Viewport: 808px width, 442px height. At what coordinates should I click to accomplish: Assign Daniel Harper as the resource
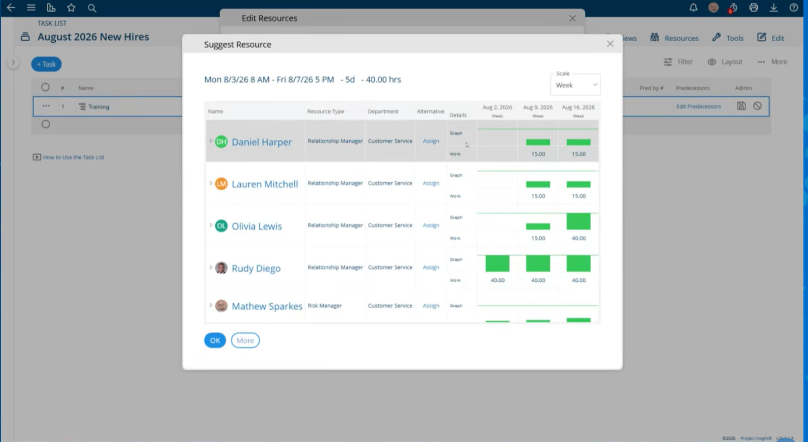tap(431, 141)
